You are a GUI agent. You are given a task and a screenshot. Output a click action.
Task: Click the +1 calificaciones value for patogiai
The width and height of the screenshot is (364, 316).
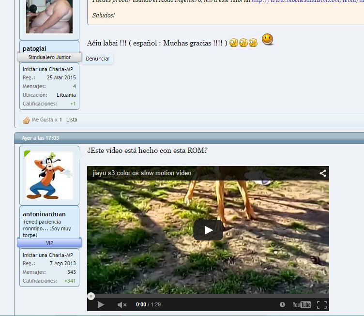(x=73, y=104)
